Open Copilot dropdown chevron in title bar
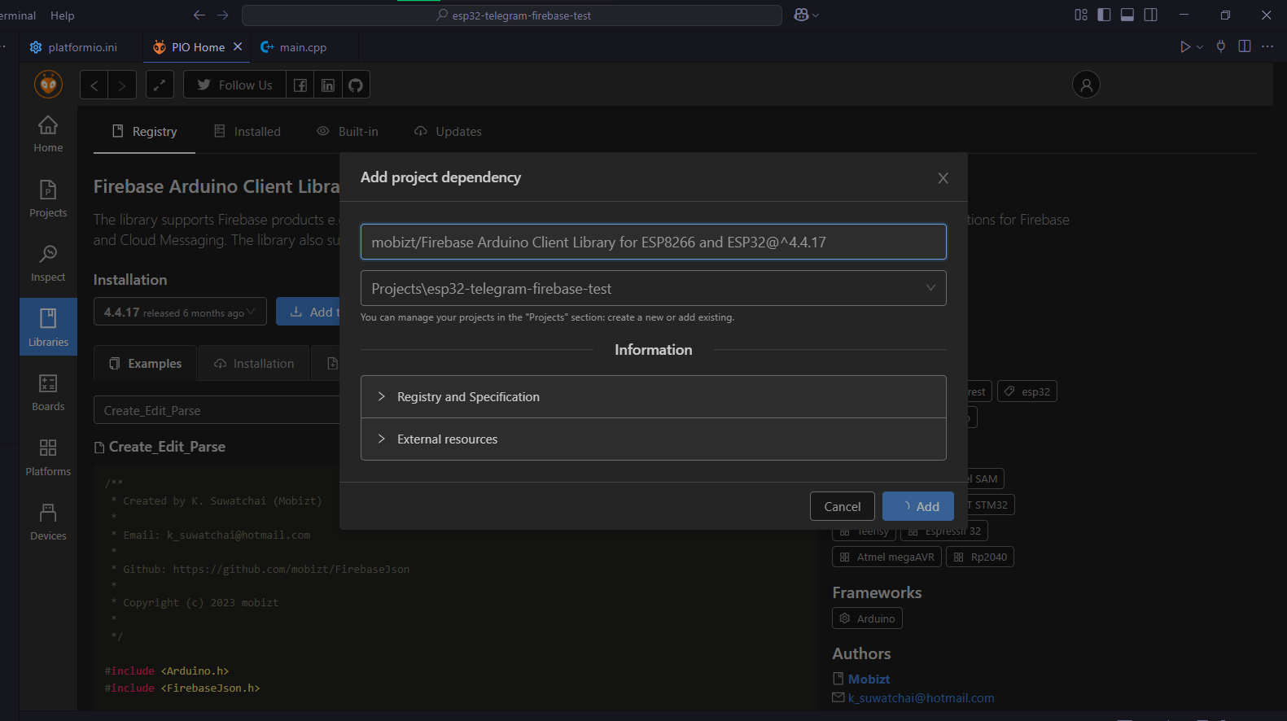Viewport: 1287px width, 721px height. pos(816,15)
